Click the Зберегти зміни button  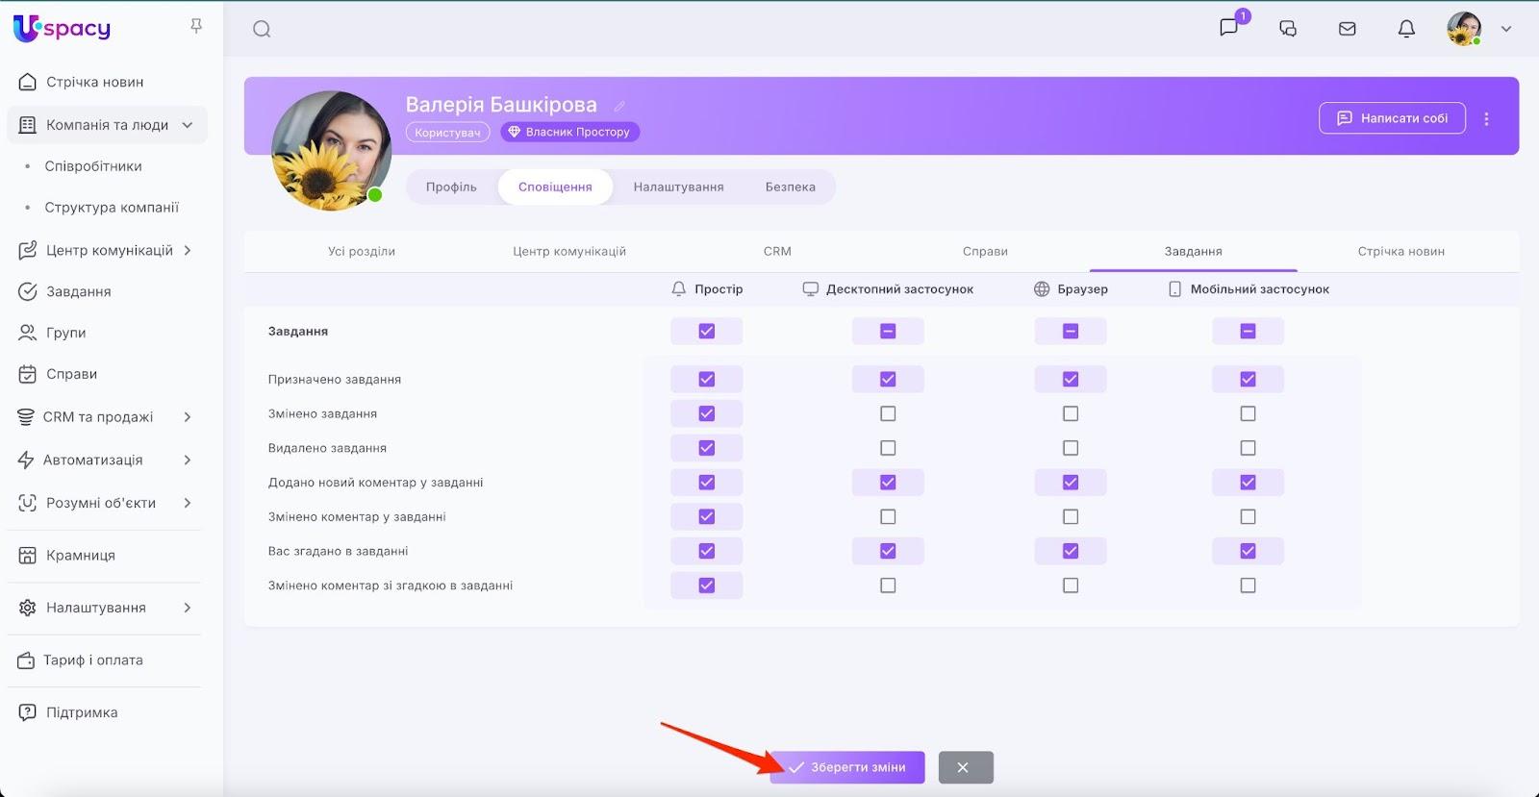pyautogui.click(x=847, y=767)
